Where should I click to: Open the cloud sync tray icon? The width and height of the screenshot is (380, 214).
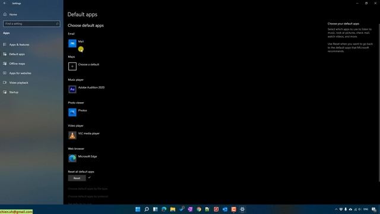[350, 209]
